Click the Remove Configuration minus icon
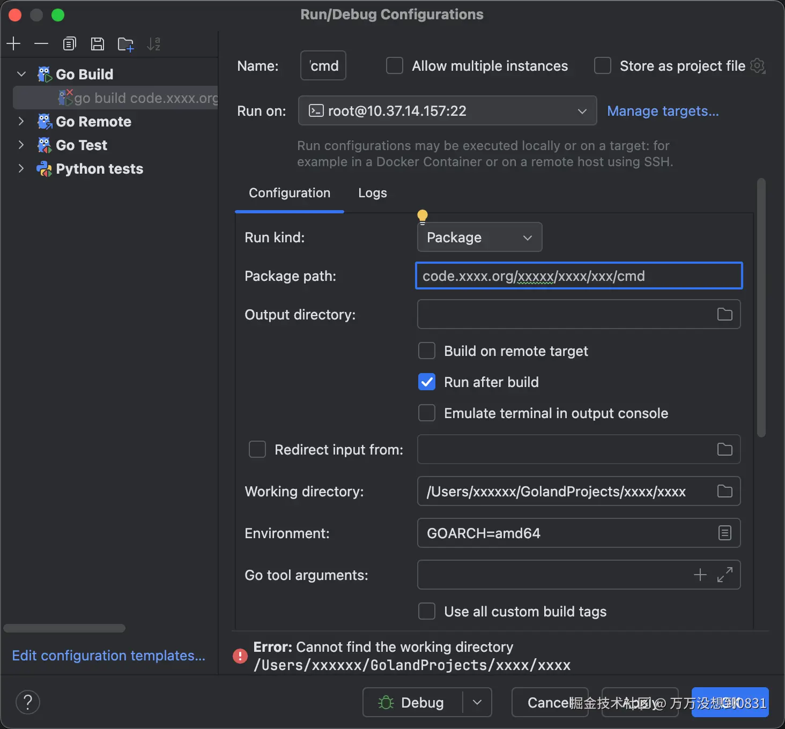This screenshot has height=729, width=785. (41, 44)
